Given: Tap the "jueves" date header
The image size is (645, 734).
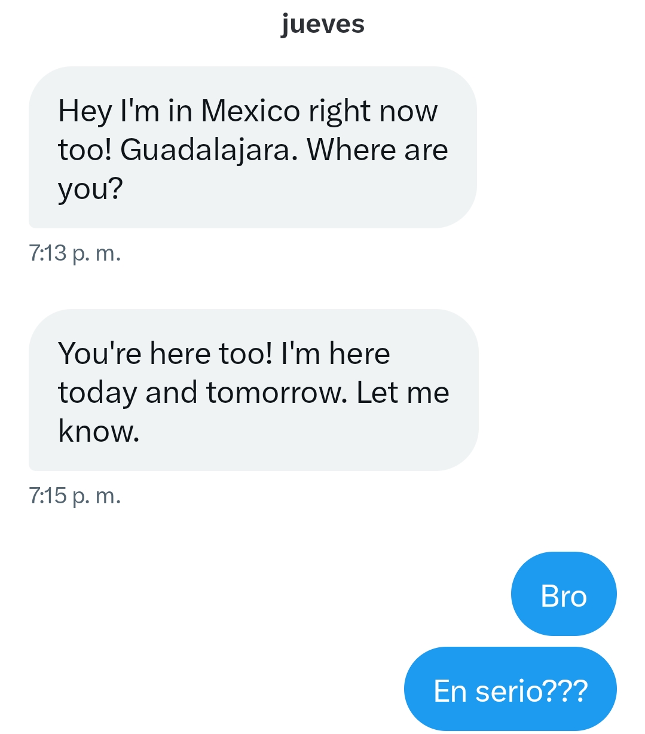Looking at the screenshot, I should [x=322, y=25].
